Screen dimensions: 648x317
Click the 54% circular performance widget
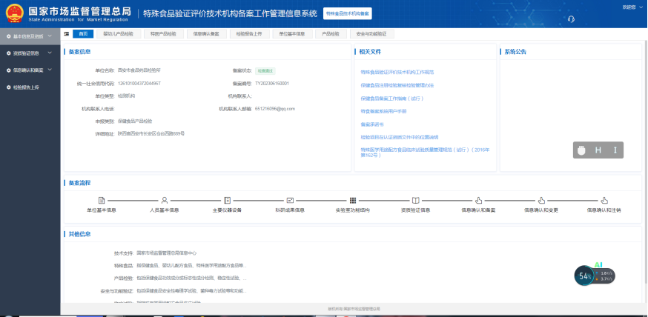coord(584,276)
